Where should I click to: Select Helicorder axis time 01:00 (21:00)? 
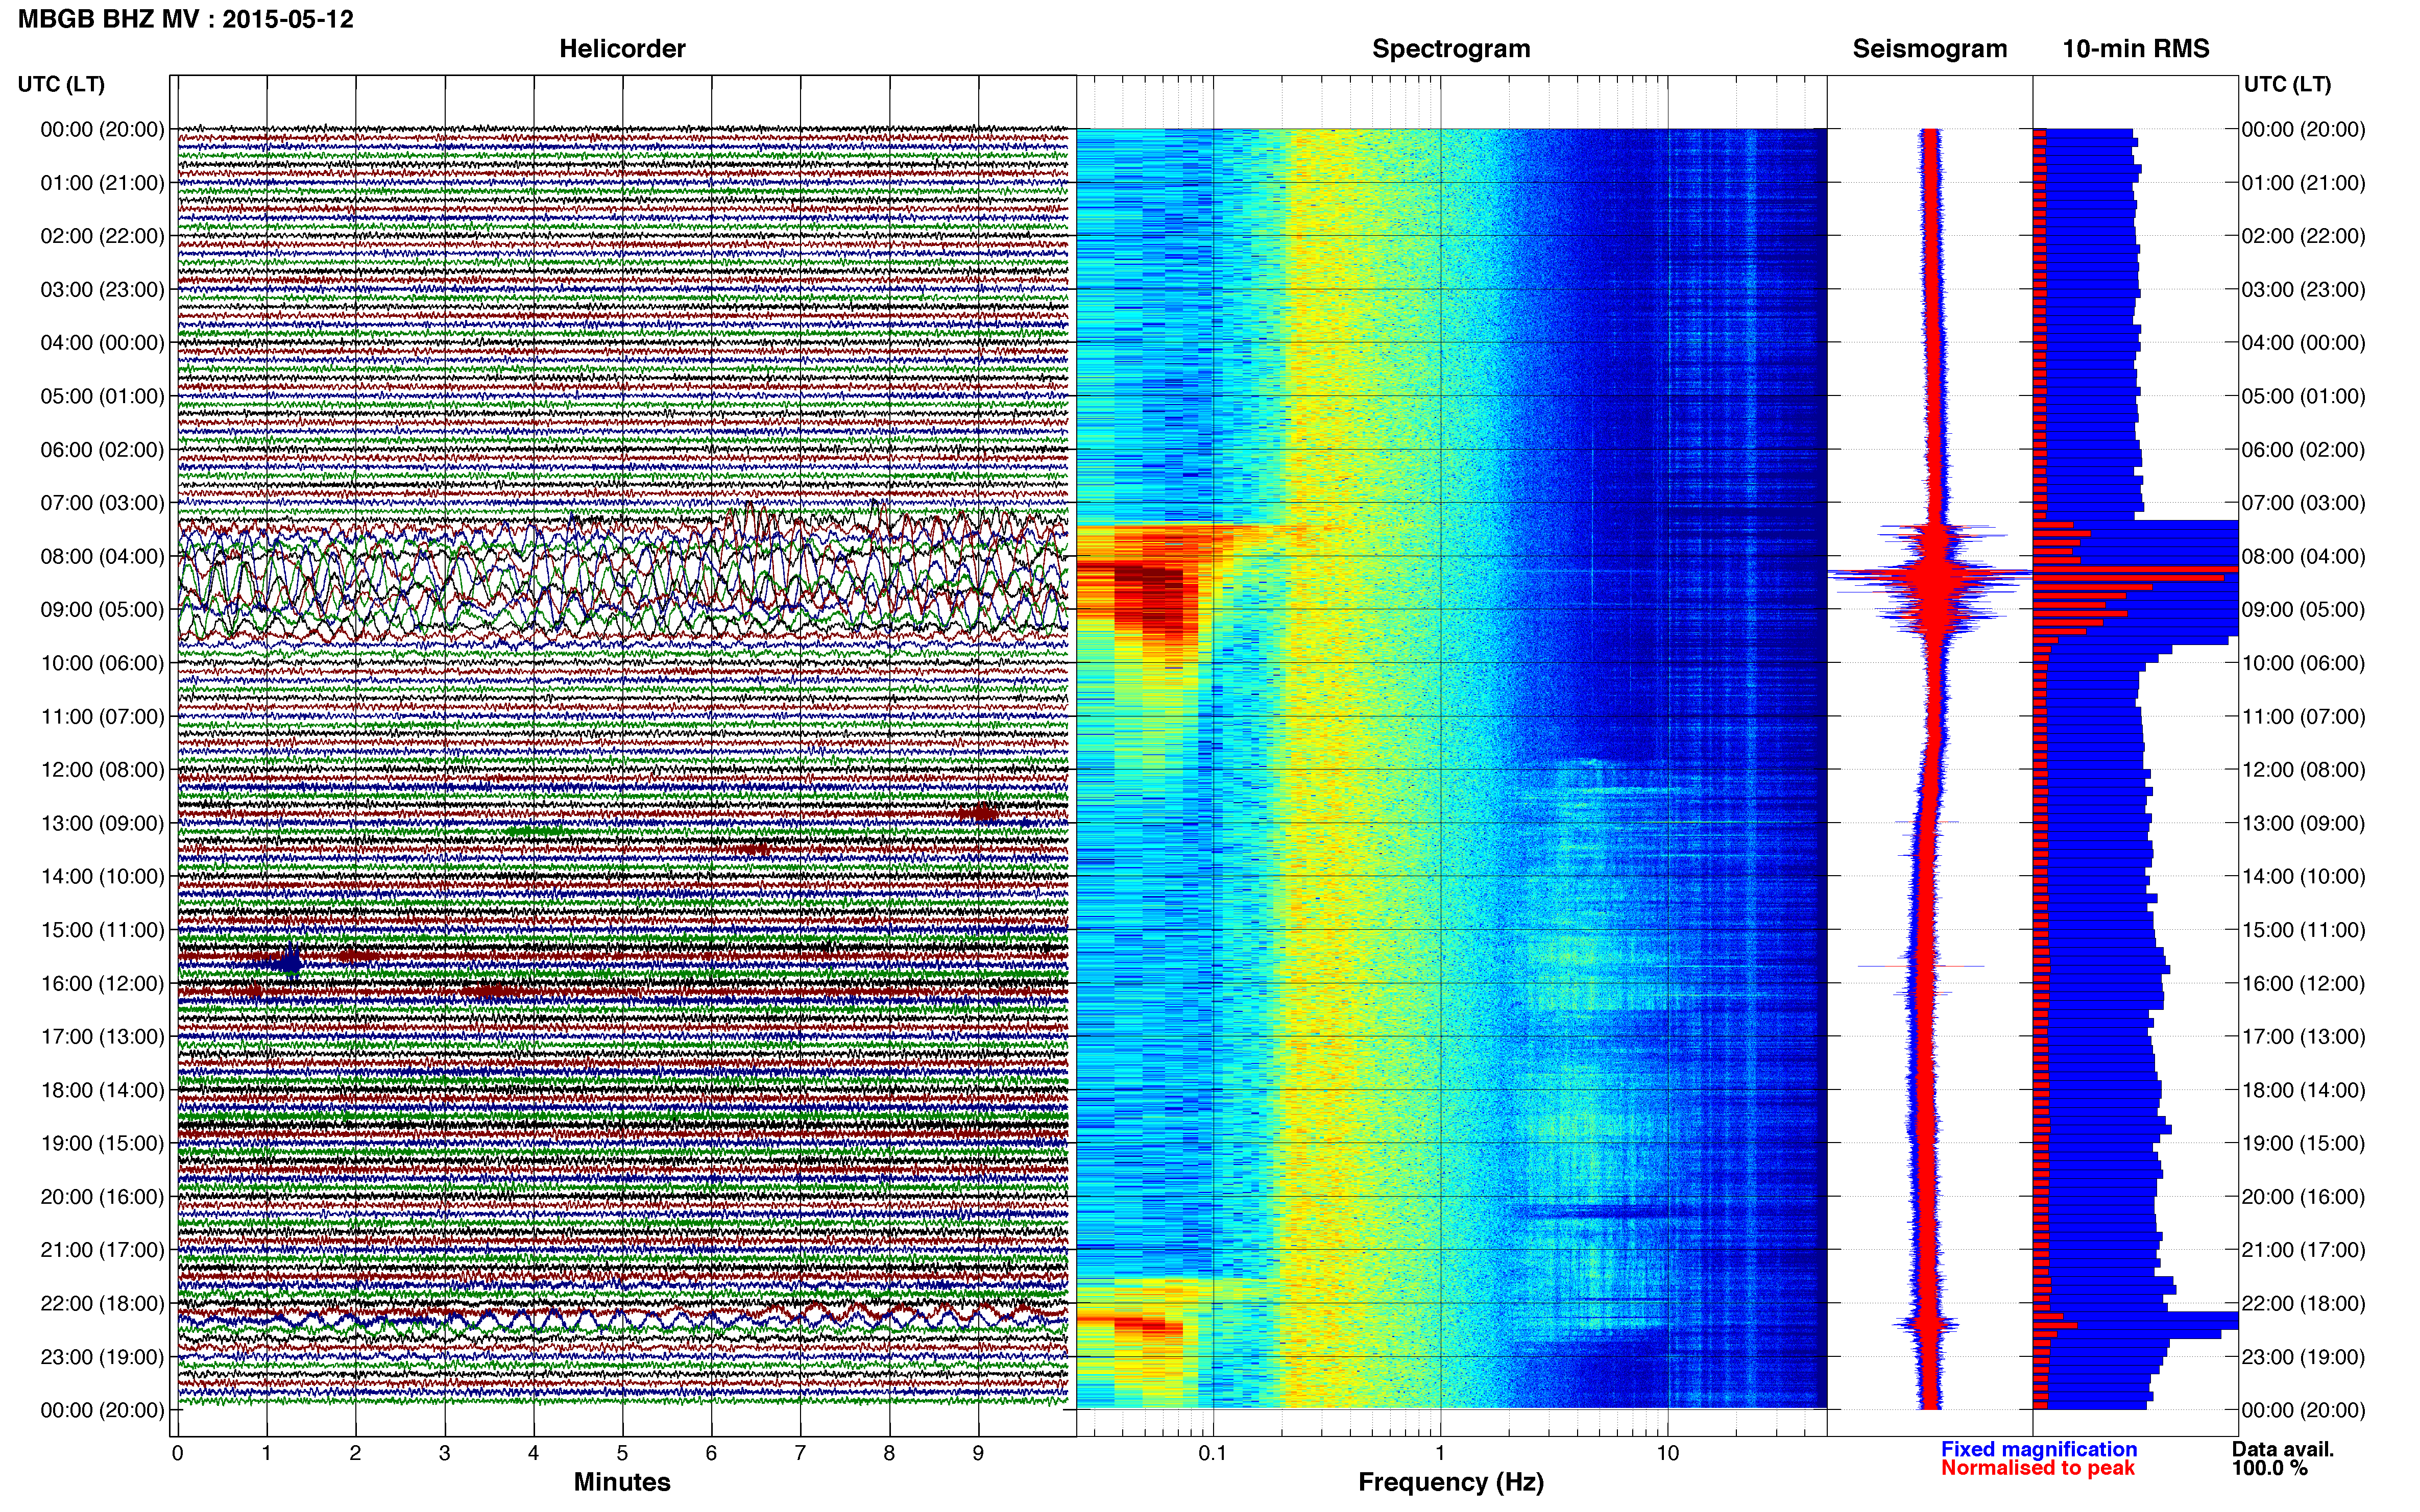(102, 183)
